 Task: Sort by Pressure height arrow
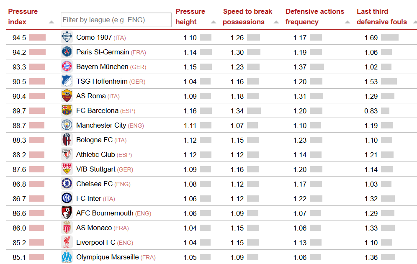click(214, 22)
